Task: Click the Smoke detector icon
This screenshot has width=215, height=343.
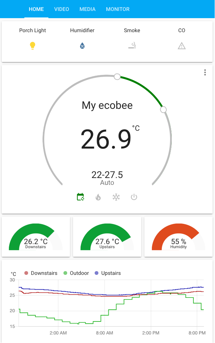Action: coord(132,46)
